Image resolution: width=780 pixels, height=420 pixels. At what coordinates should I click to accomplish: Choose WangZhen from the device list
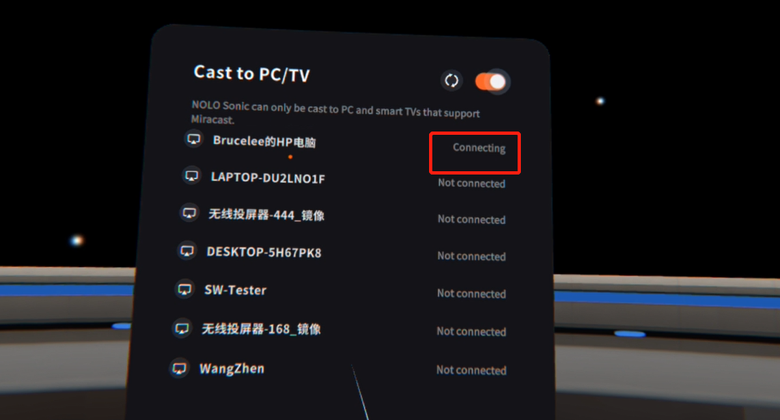click(x=232, y=369)
